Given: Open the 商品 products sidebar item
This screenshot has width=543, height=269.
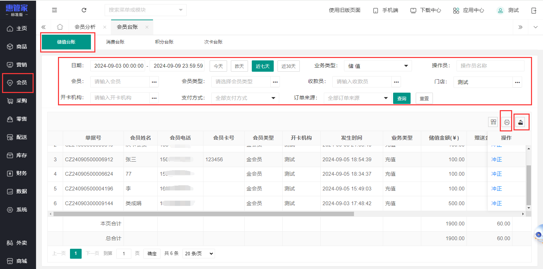Looking at the screenshot, I should [18, 46].
